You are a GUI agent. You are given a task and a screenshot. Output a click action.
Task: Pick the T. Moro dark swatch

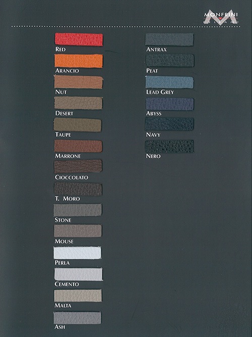78,189
